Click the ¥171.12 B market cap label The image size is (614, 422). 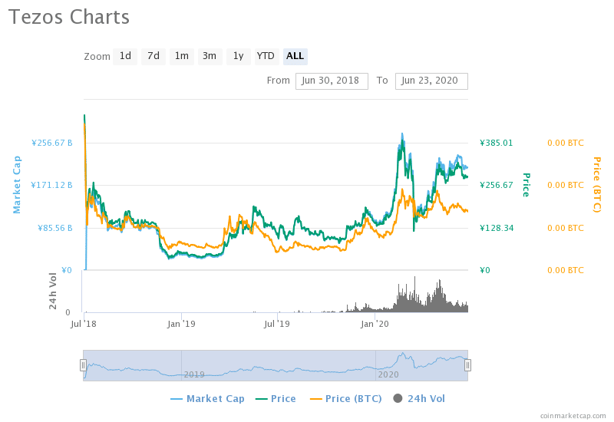[52, 185]
